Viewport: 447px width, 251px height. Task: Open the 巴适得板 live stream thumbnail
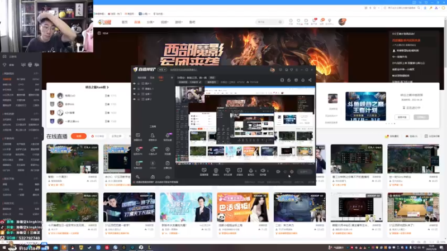click(242, 207)
